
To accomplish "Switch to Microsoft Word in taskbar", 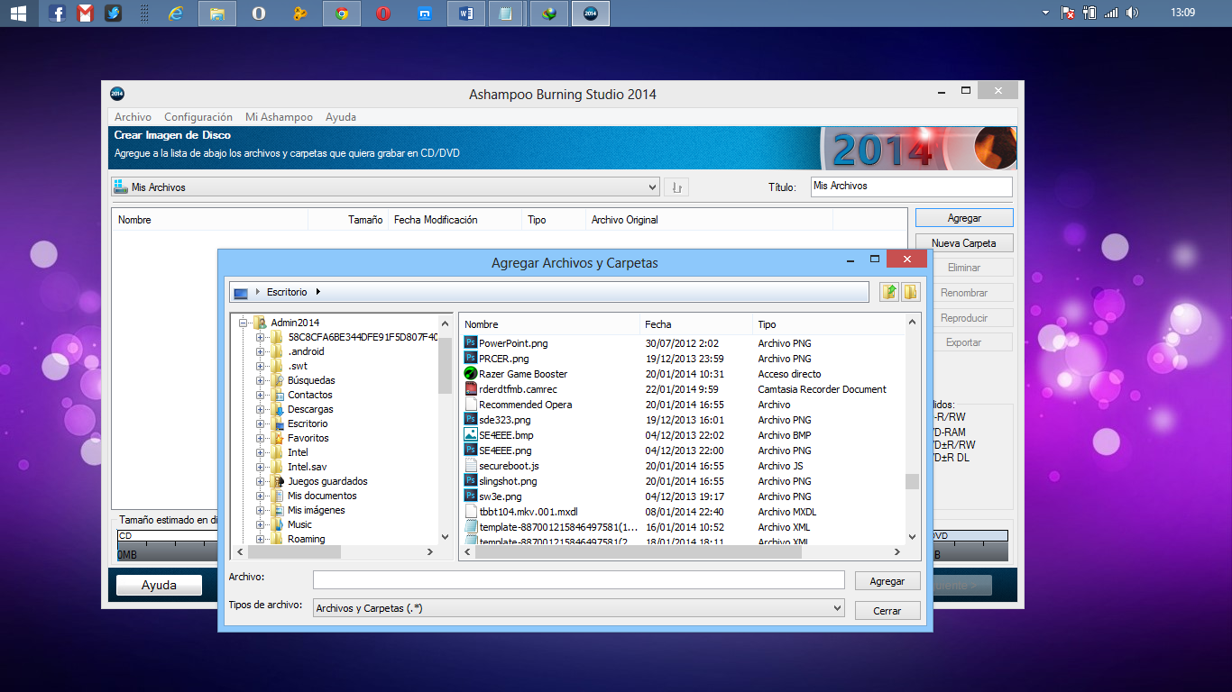I will (x=466, y=14).
